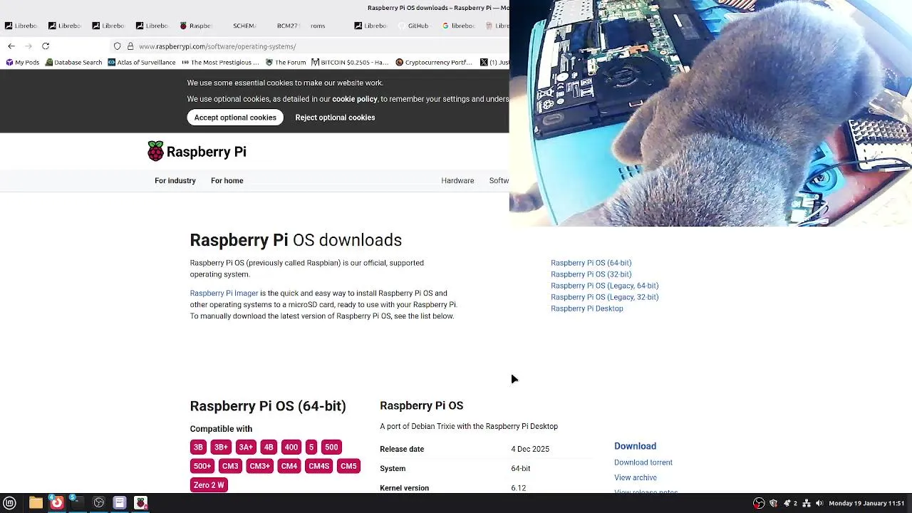Open the Database Search bookmark
912x513 pixels.
73,63
